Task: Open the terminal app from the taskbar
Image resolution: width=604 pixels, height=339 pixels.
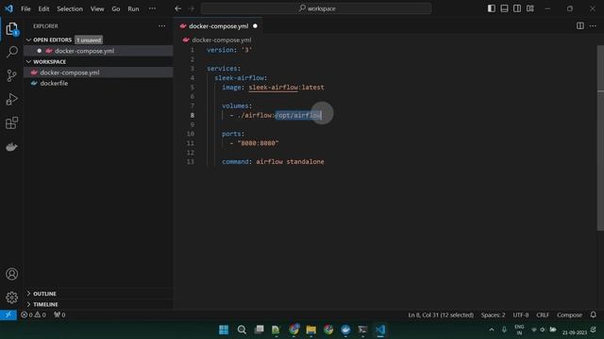Action: pos(362,330)
